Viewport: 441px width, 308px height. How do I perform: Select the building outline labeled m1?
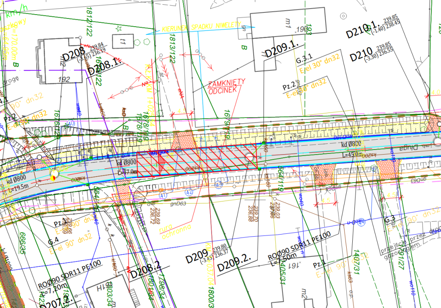276,27
